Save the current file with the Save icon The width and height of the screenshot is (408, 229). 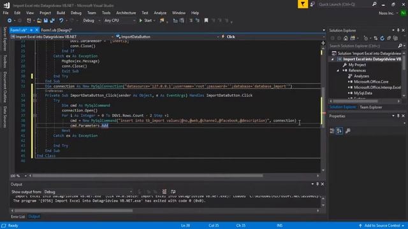pos(46,20)
